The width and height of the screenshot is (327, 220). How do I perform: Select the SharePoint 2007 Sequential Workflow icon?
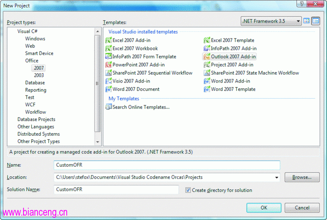click(x=109, y=72)
